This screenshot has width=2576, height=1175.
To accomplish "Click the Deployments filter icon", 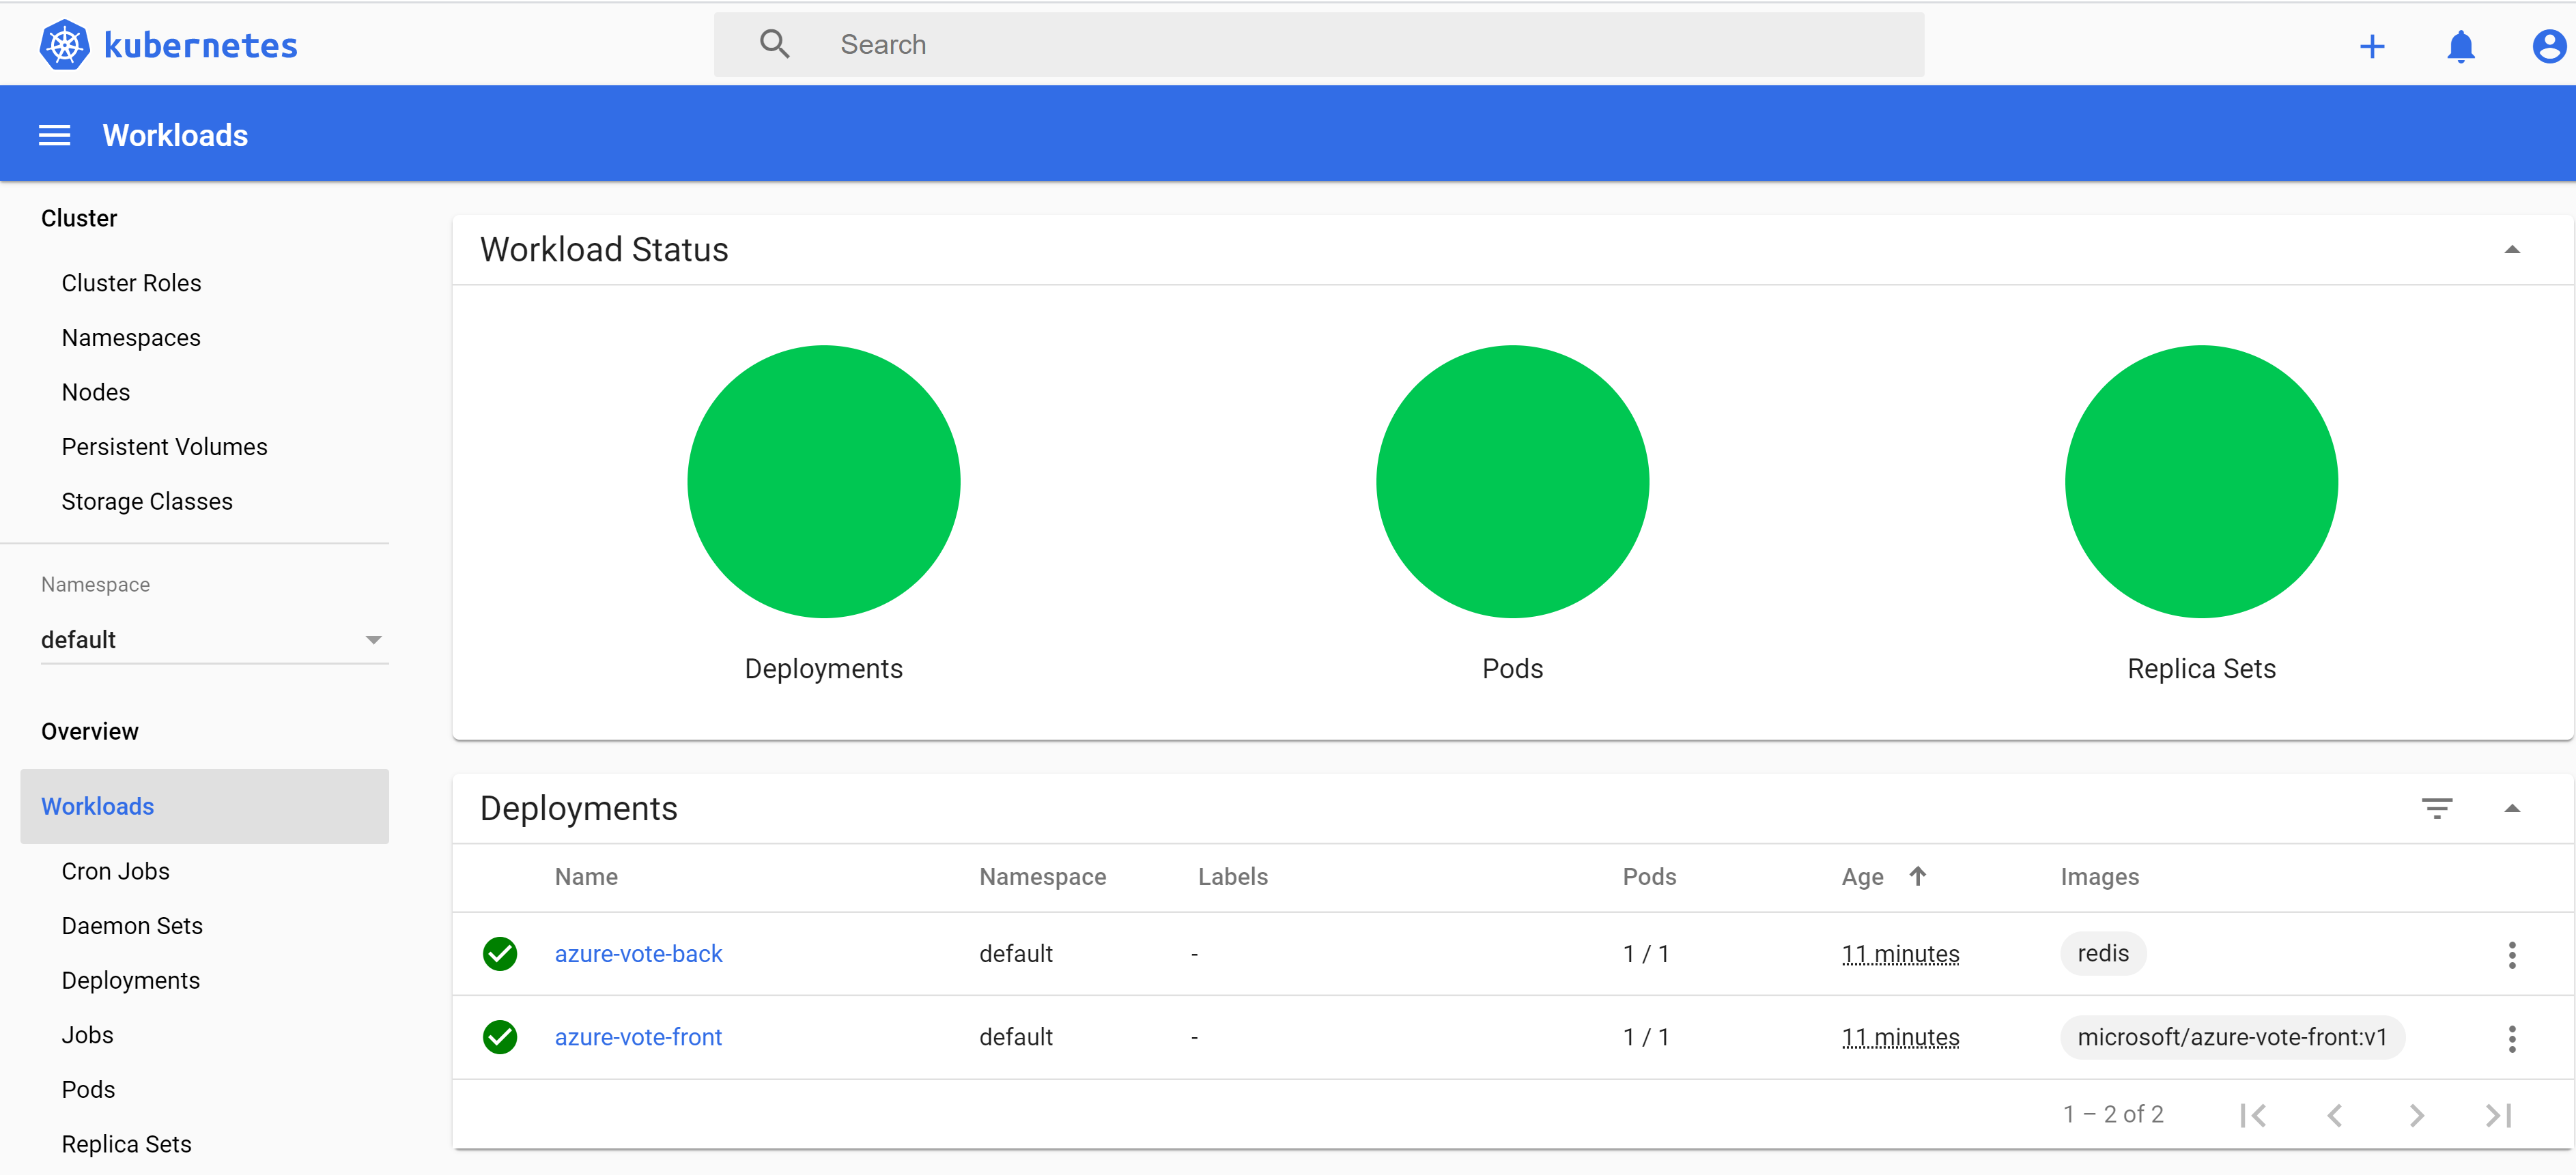I will pyautogui.click(x=2437, y=809).
